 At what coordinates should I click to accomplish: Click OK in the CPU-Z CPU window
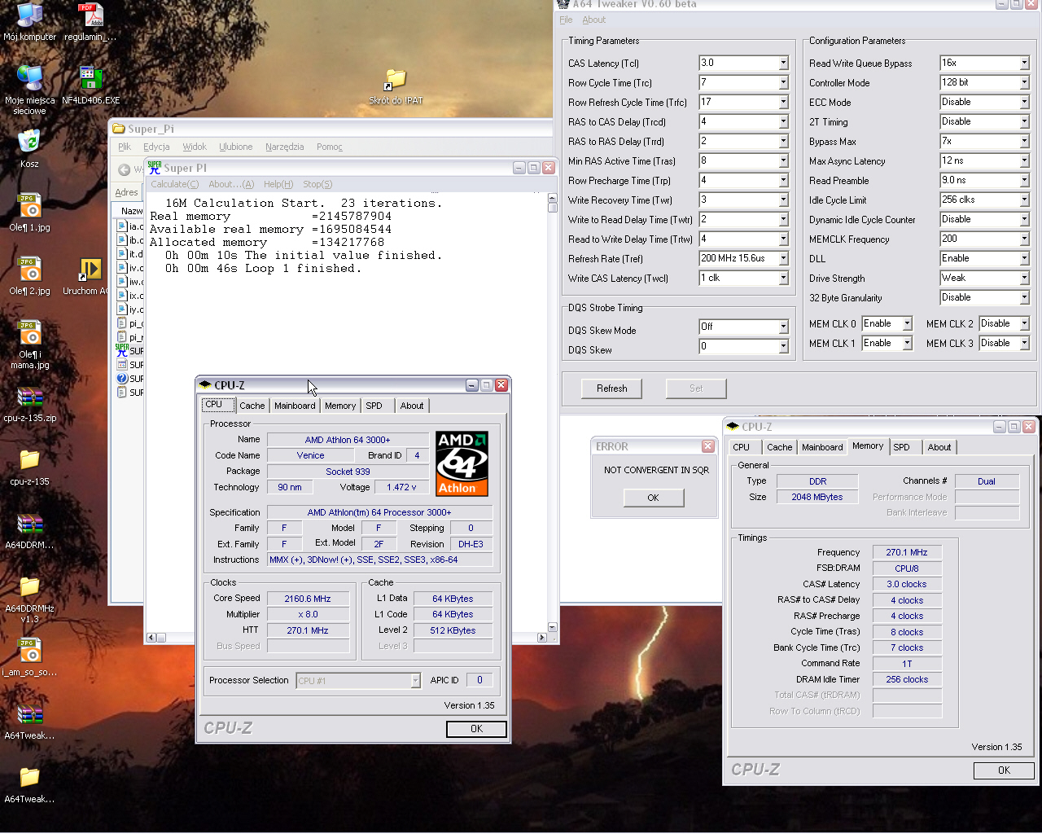476,729
